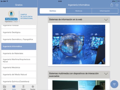Open the UPM tab icon
This screenshot has height=90, width=120.
click(4, 87)
